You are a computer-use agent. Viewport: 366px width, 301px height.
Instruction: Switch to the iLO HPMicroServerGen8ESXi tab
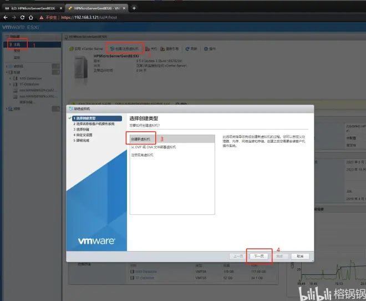33,8
